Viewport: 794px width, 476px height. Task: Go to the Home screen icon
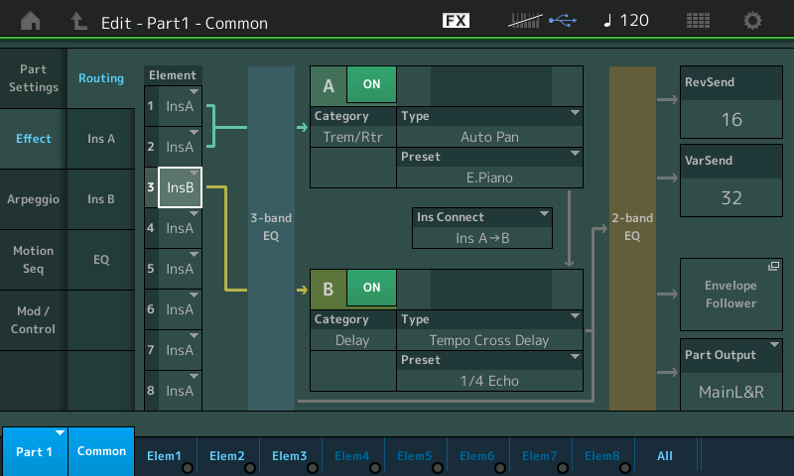(32, 21)
